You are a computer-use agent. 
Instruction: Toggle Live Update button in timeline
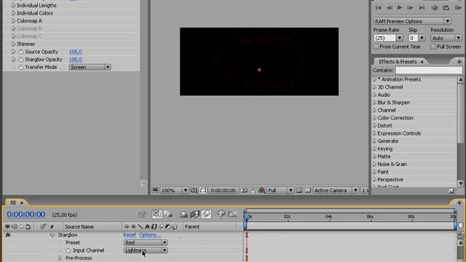[157, 214]
